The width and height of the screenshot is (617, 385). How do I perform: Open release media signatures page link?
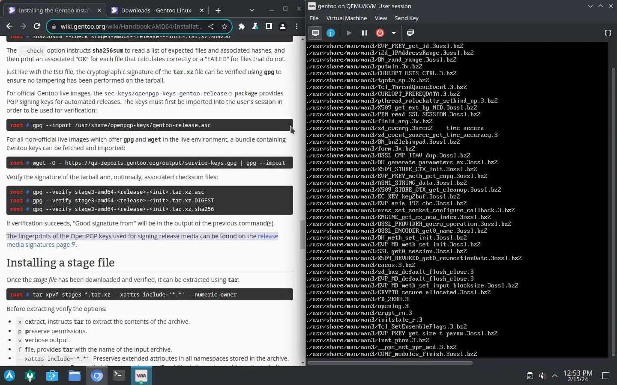tap(142, 240)
